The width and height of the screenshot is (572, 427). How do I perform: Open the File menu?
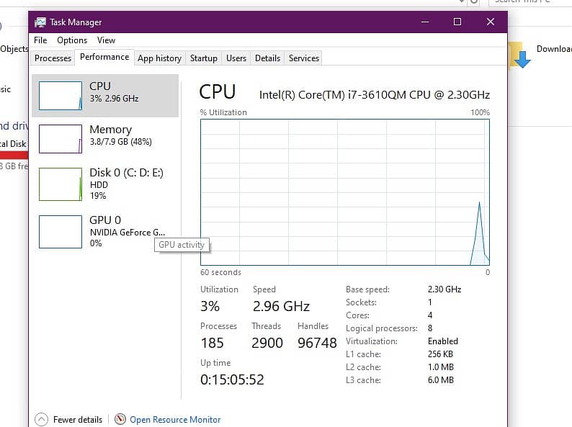pyautogui.click(x=40, y=40)
